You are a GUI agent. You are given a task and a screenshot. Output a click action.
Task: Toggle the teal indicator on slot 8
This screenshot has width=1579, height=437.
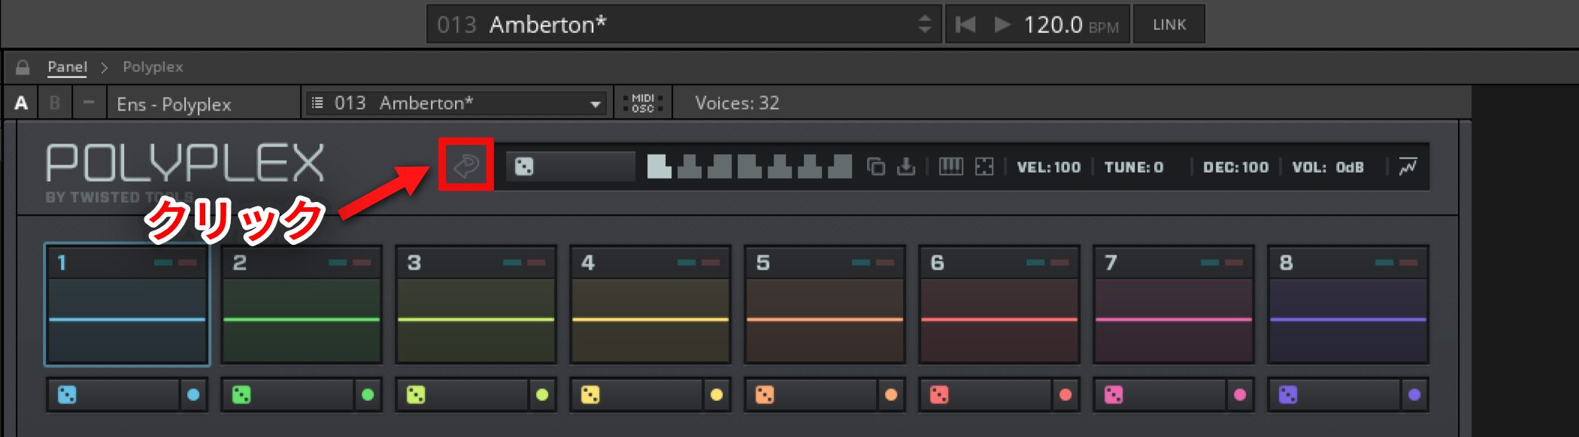click(x=1384, y=262)
